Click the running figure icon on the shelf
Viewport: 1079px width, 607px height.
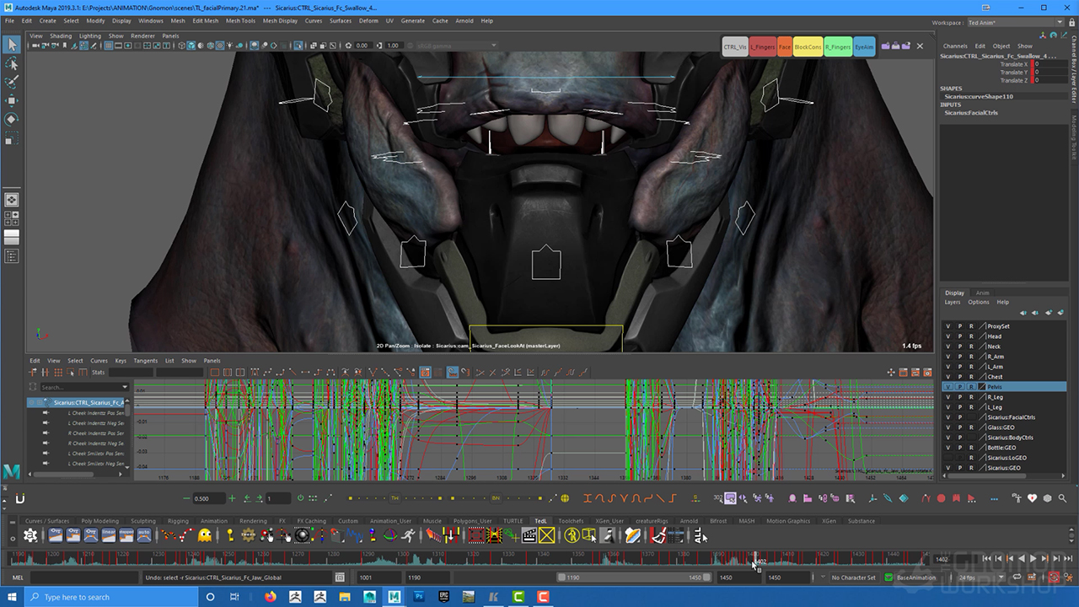click(x=408, y=535)
